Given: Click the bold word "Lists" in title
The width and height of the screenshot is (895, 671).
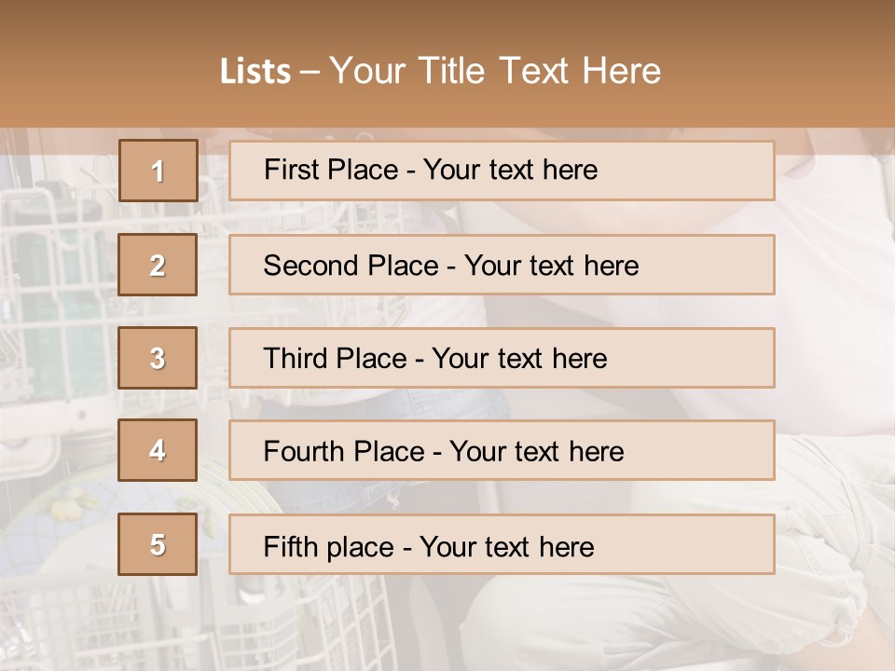Looking at the screenshot, I should (255, 71).
